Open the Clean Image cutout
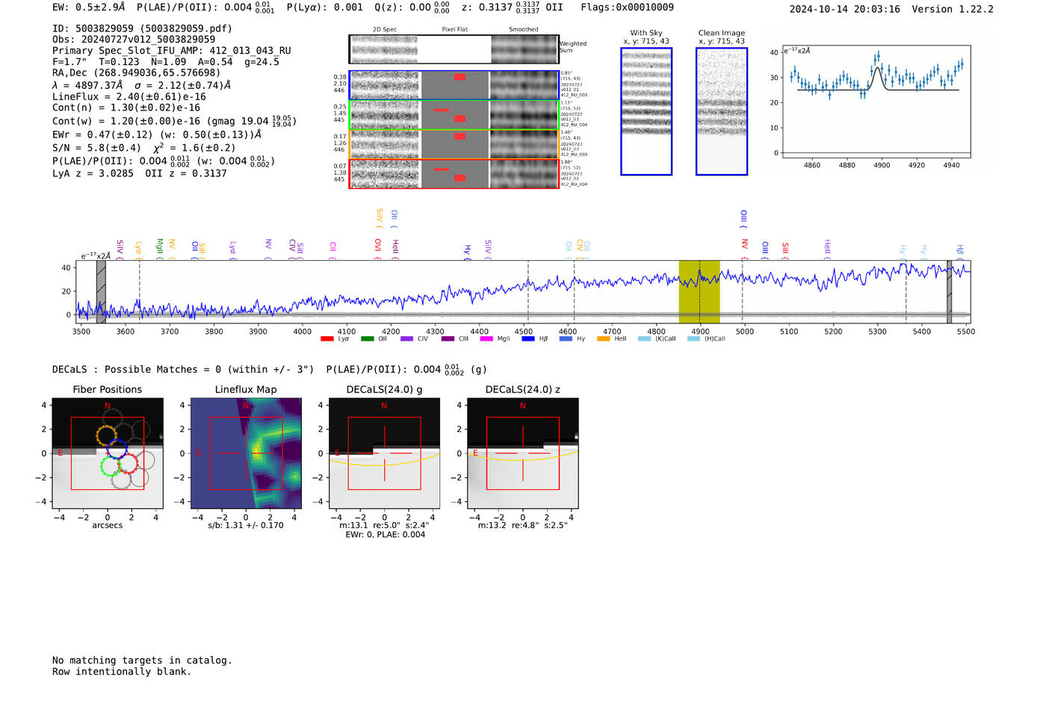 [722, 111]
